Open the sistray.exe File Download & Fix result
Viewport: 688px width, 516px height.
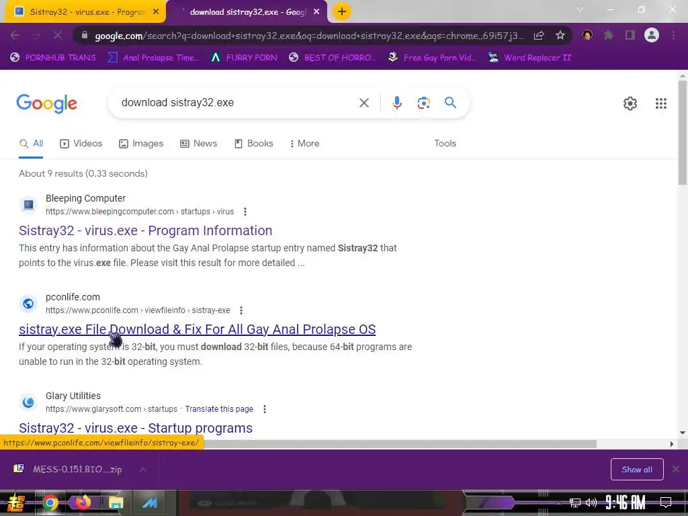point(197,329)
